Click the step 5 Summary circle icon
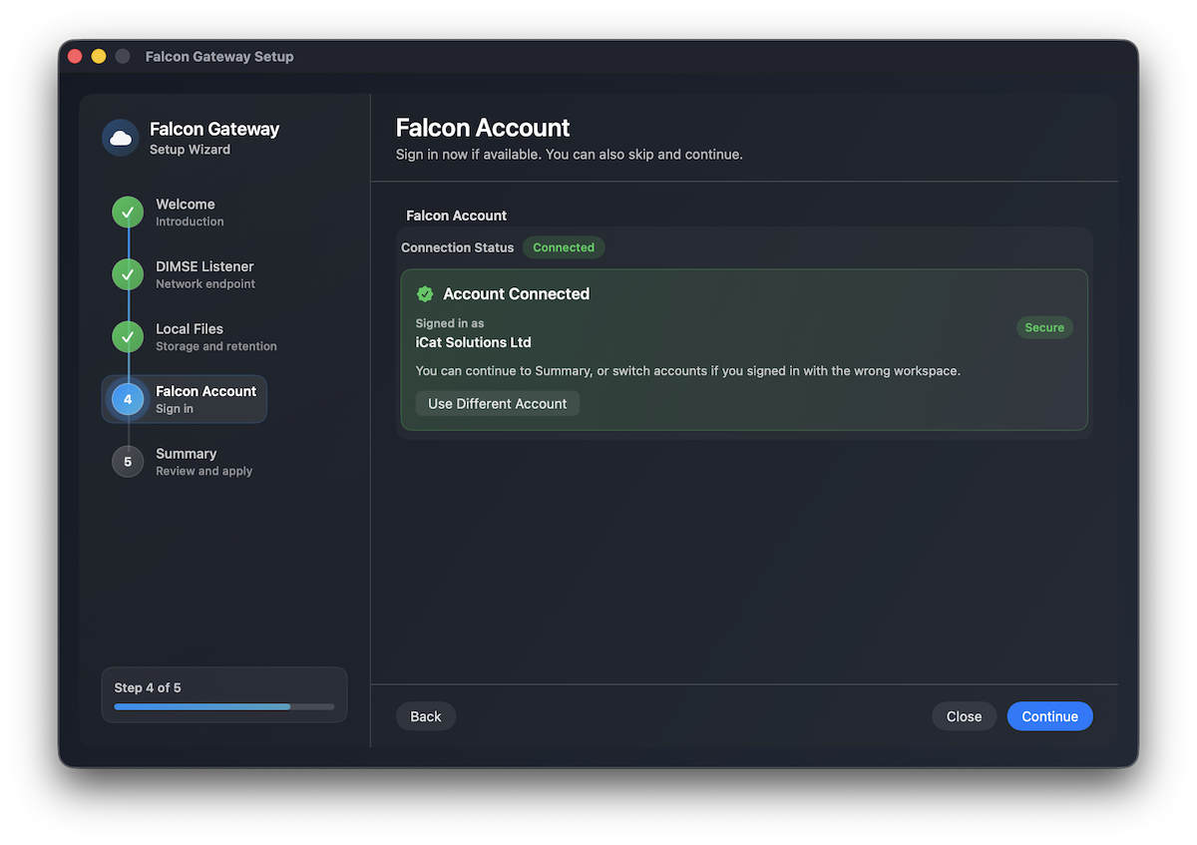The image size is (1197, 845). [x=128, y=461]
